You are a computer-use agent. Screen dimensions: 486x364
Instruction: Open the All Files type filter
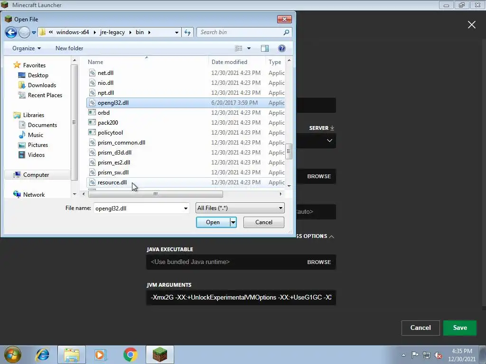(x=240, y=208)
